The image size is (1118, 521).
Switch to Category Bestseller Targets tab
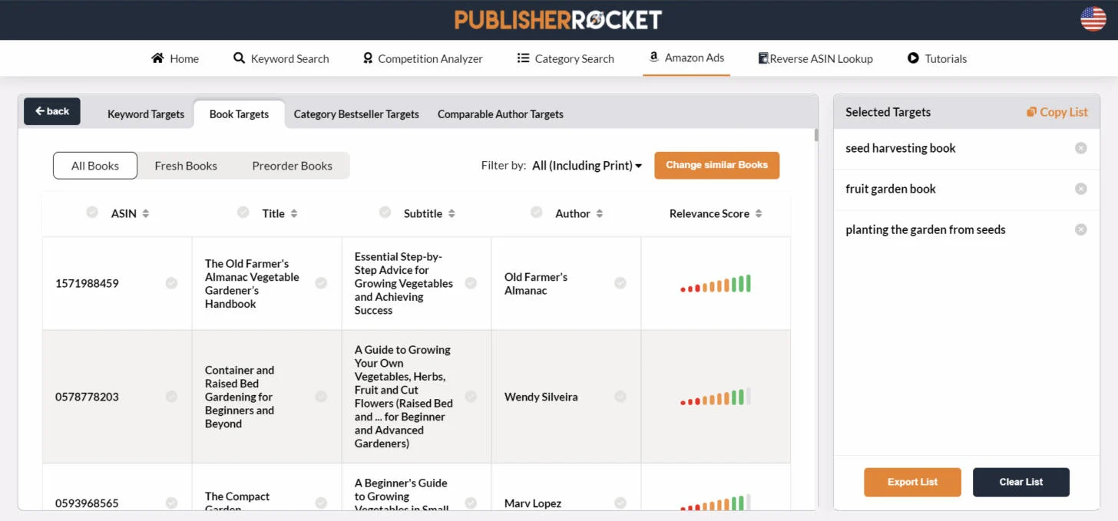(x=356, y=114)
